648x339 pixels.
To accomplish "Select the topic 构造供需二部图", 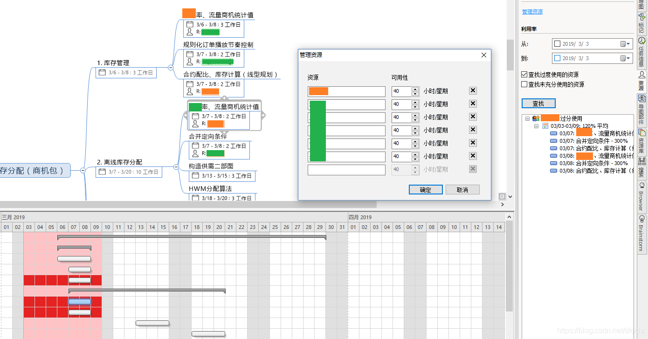I will click(x=211, y=166).
